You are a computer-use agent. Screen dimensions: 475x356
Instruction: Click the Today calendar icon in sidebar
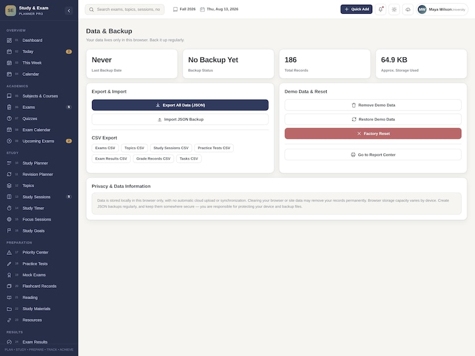9,51
